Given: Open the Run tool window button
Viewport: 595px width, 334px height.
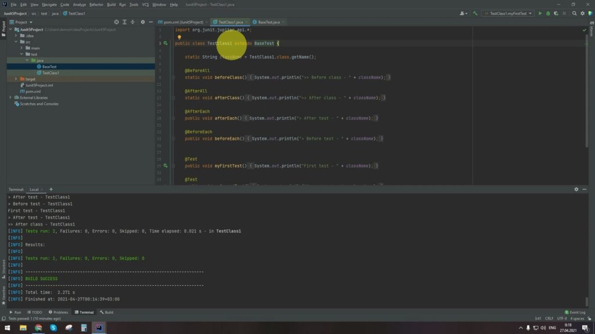Looking at the screenshot, I should (15, 313).
